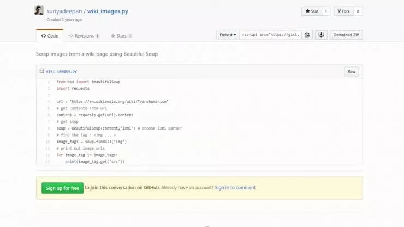Click the Sign up for free button
Viewport: 404px width, 227px height.
point(62,188)
